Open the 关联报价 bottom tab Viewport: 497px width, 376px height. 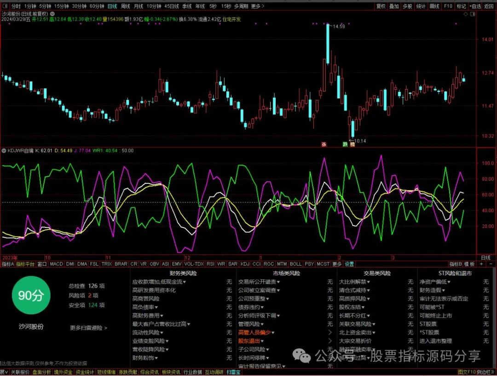(20, 372)
